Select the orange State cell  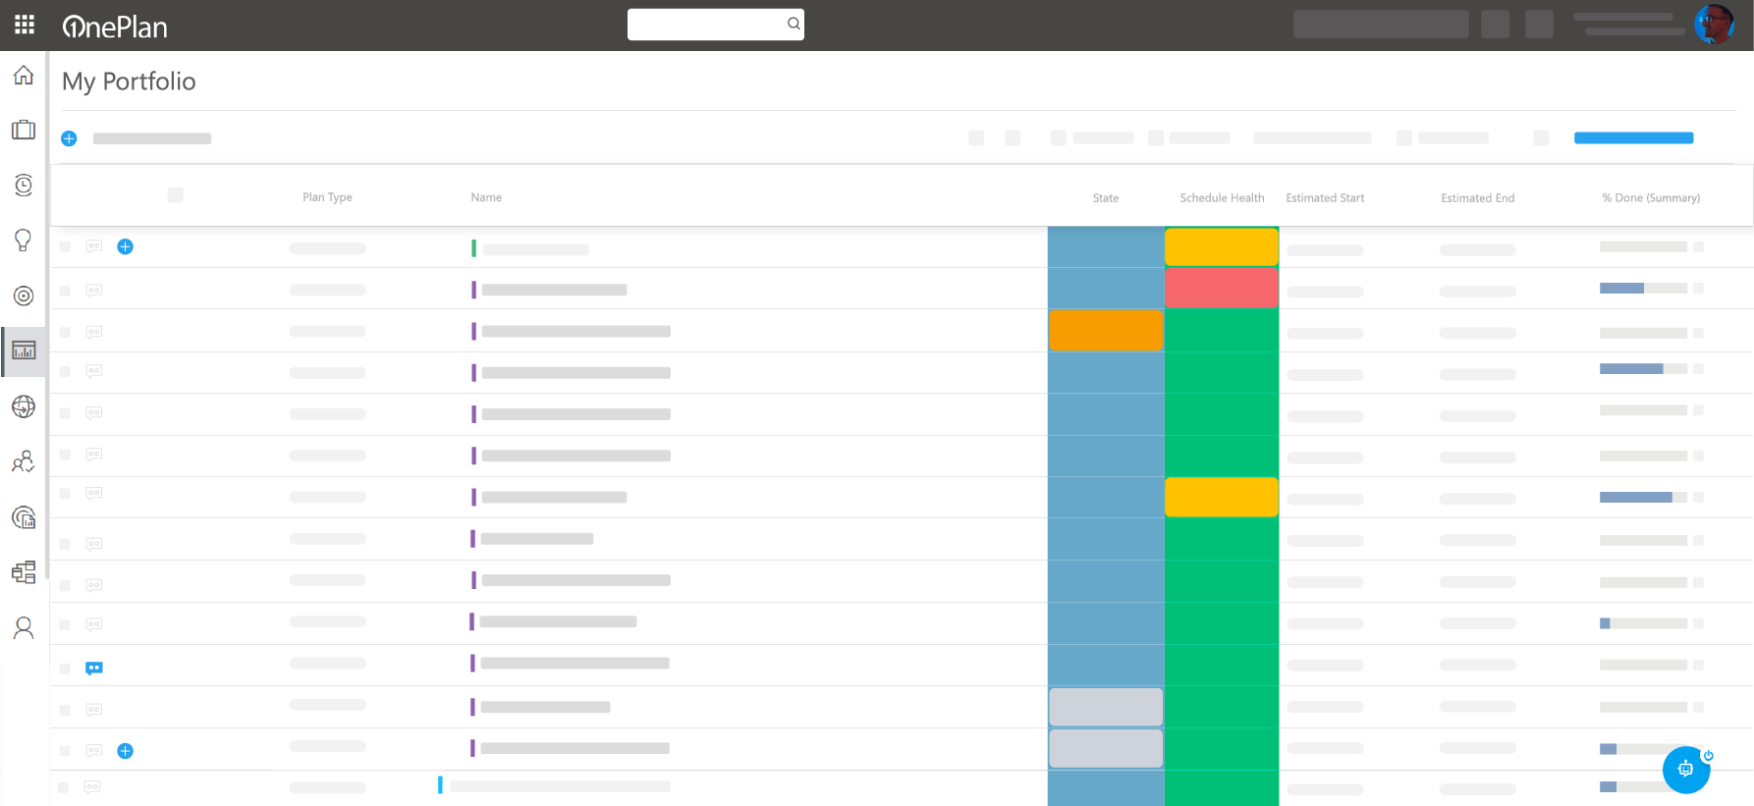tap(1106, 330)
